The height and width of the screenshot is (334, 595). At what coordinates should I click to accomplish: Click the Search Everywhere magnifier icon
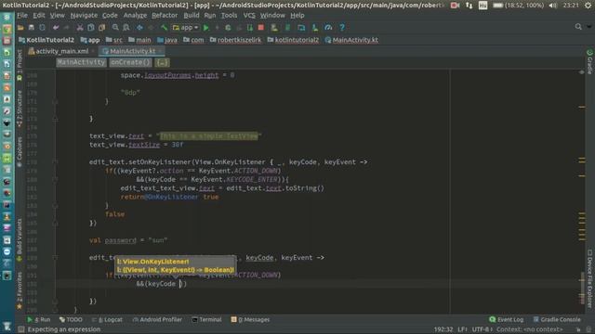point(578,27)
